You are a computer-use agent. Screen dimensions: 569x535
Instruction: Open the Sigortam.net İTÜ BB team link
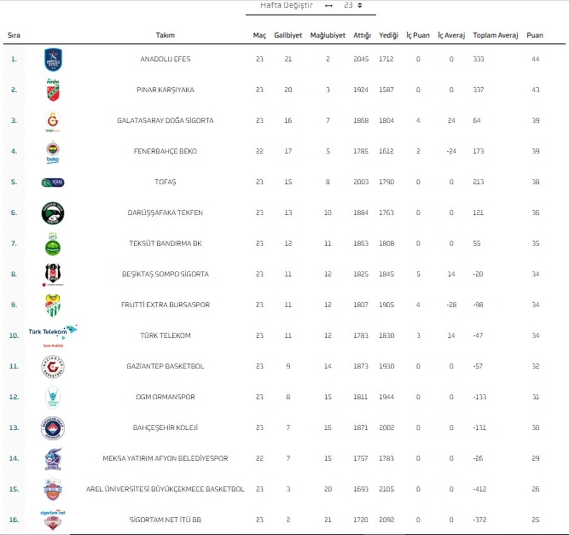165,520
